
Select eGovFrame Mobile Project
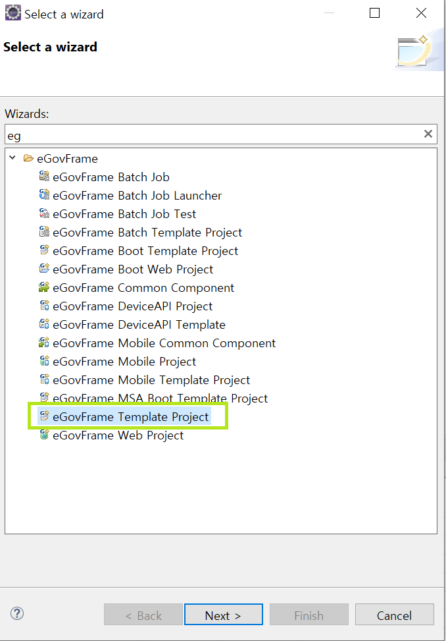124,362
